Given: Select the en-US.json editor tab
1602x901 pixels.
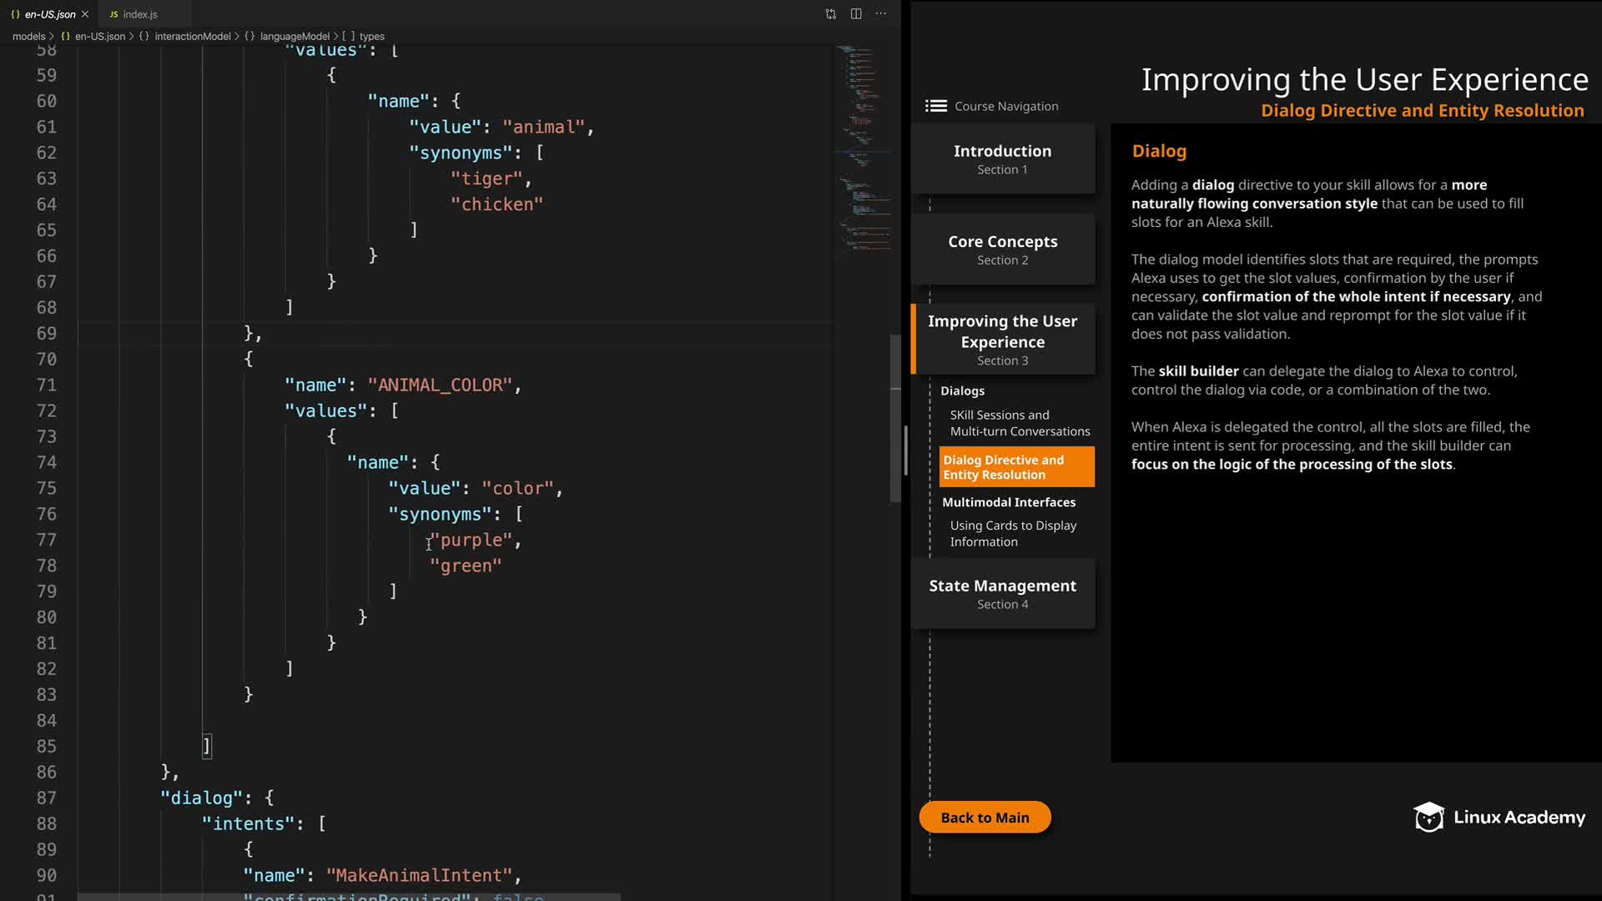Looking at the screenshot, I should pos(48,14).
